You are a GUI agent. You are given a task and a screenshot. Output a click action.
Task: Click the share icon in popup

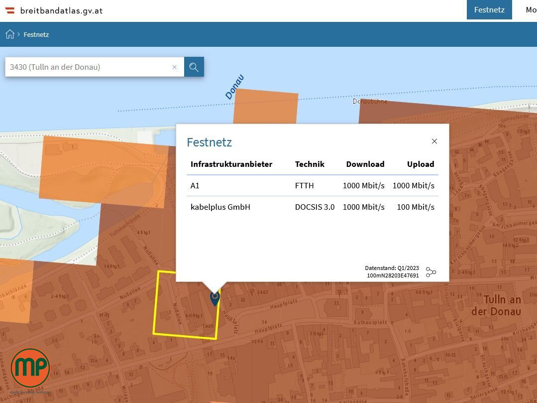click(x=431, y=272)
